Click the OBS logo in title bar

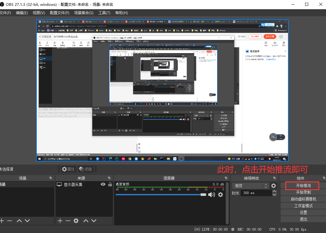(2, 4)
